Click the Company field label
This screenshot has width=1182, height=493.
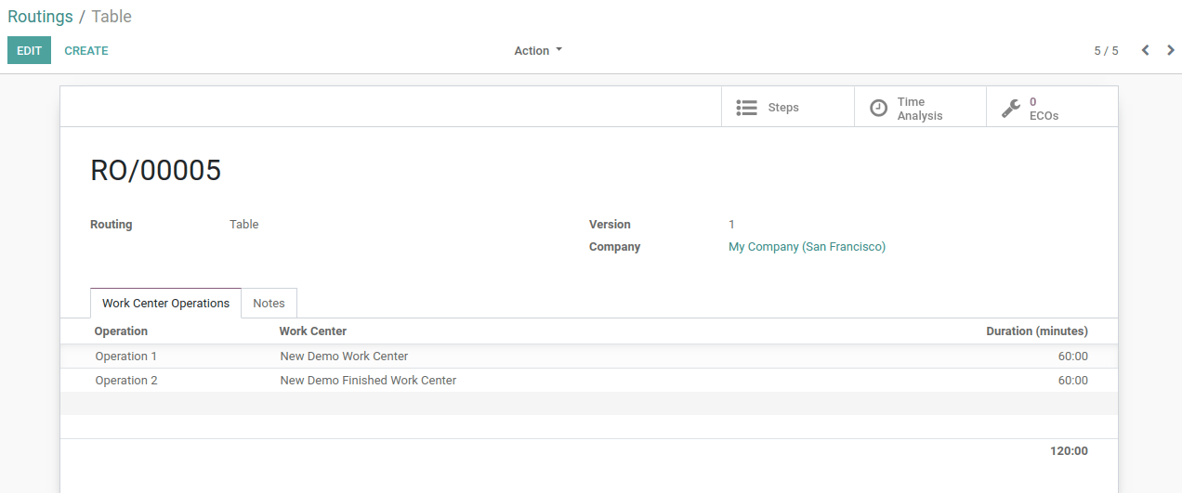click(x=614, y=247)
